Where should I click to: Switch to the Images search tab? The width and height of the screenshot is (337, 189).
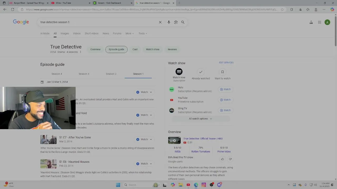pos(65,33)
